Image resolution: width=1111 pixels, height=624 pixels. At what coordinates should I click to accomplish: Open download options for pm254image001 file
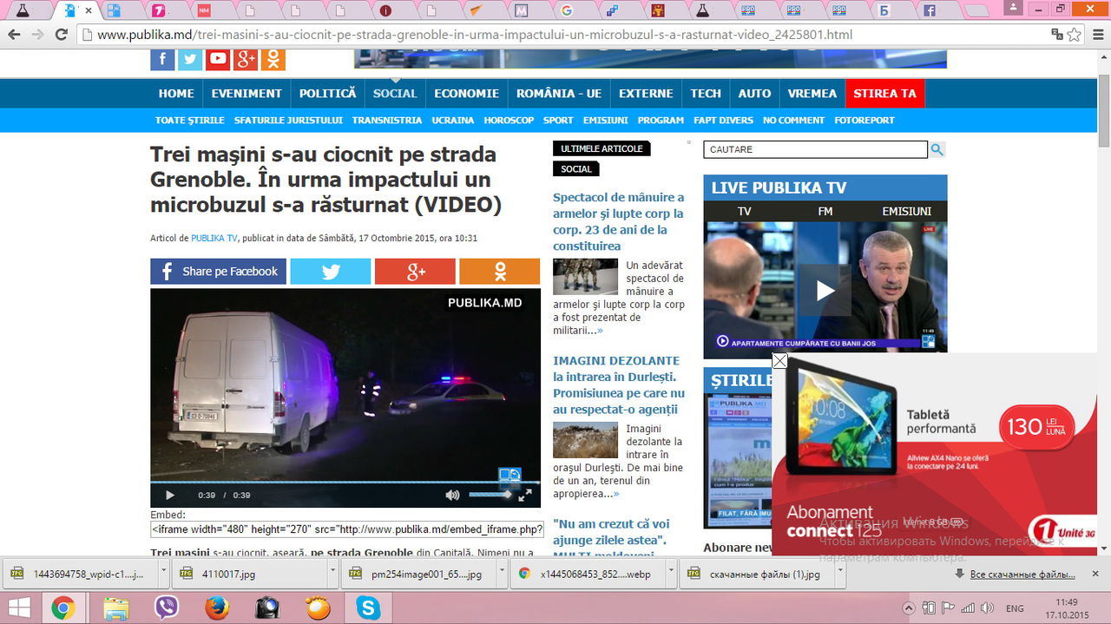(502, 574)
